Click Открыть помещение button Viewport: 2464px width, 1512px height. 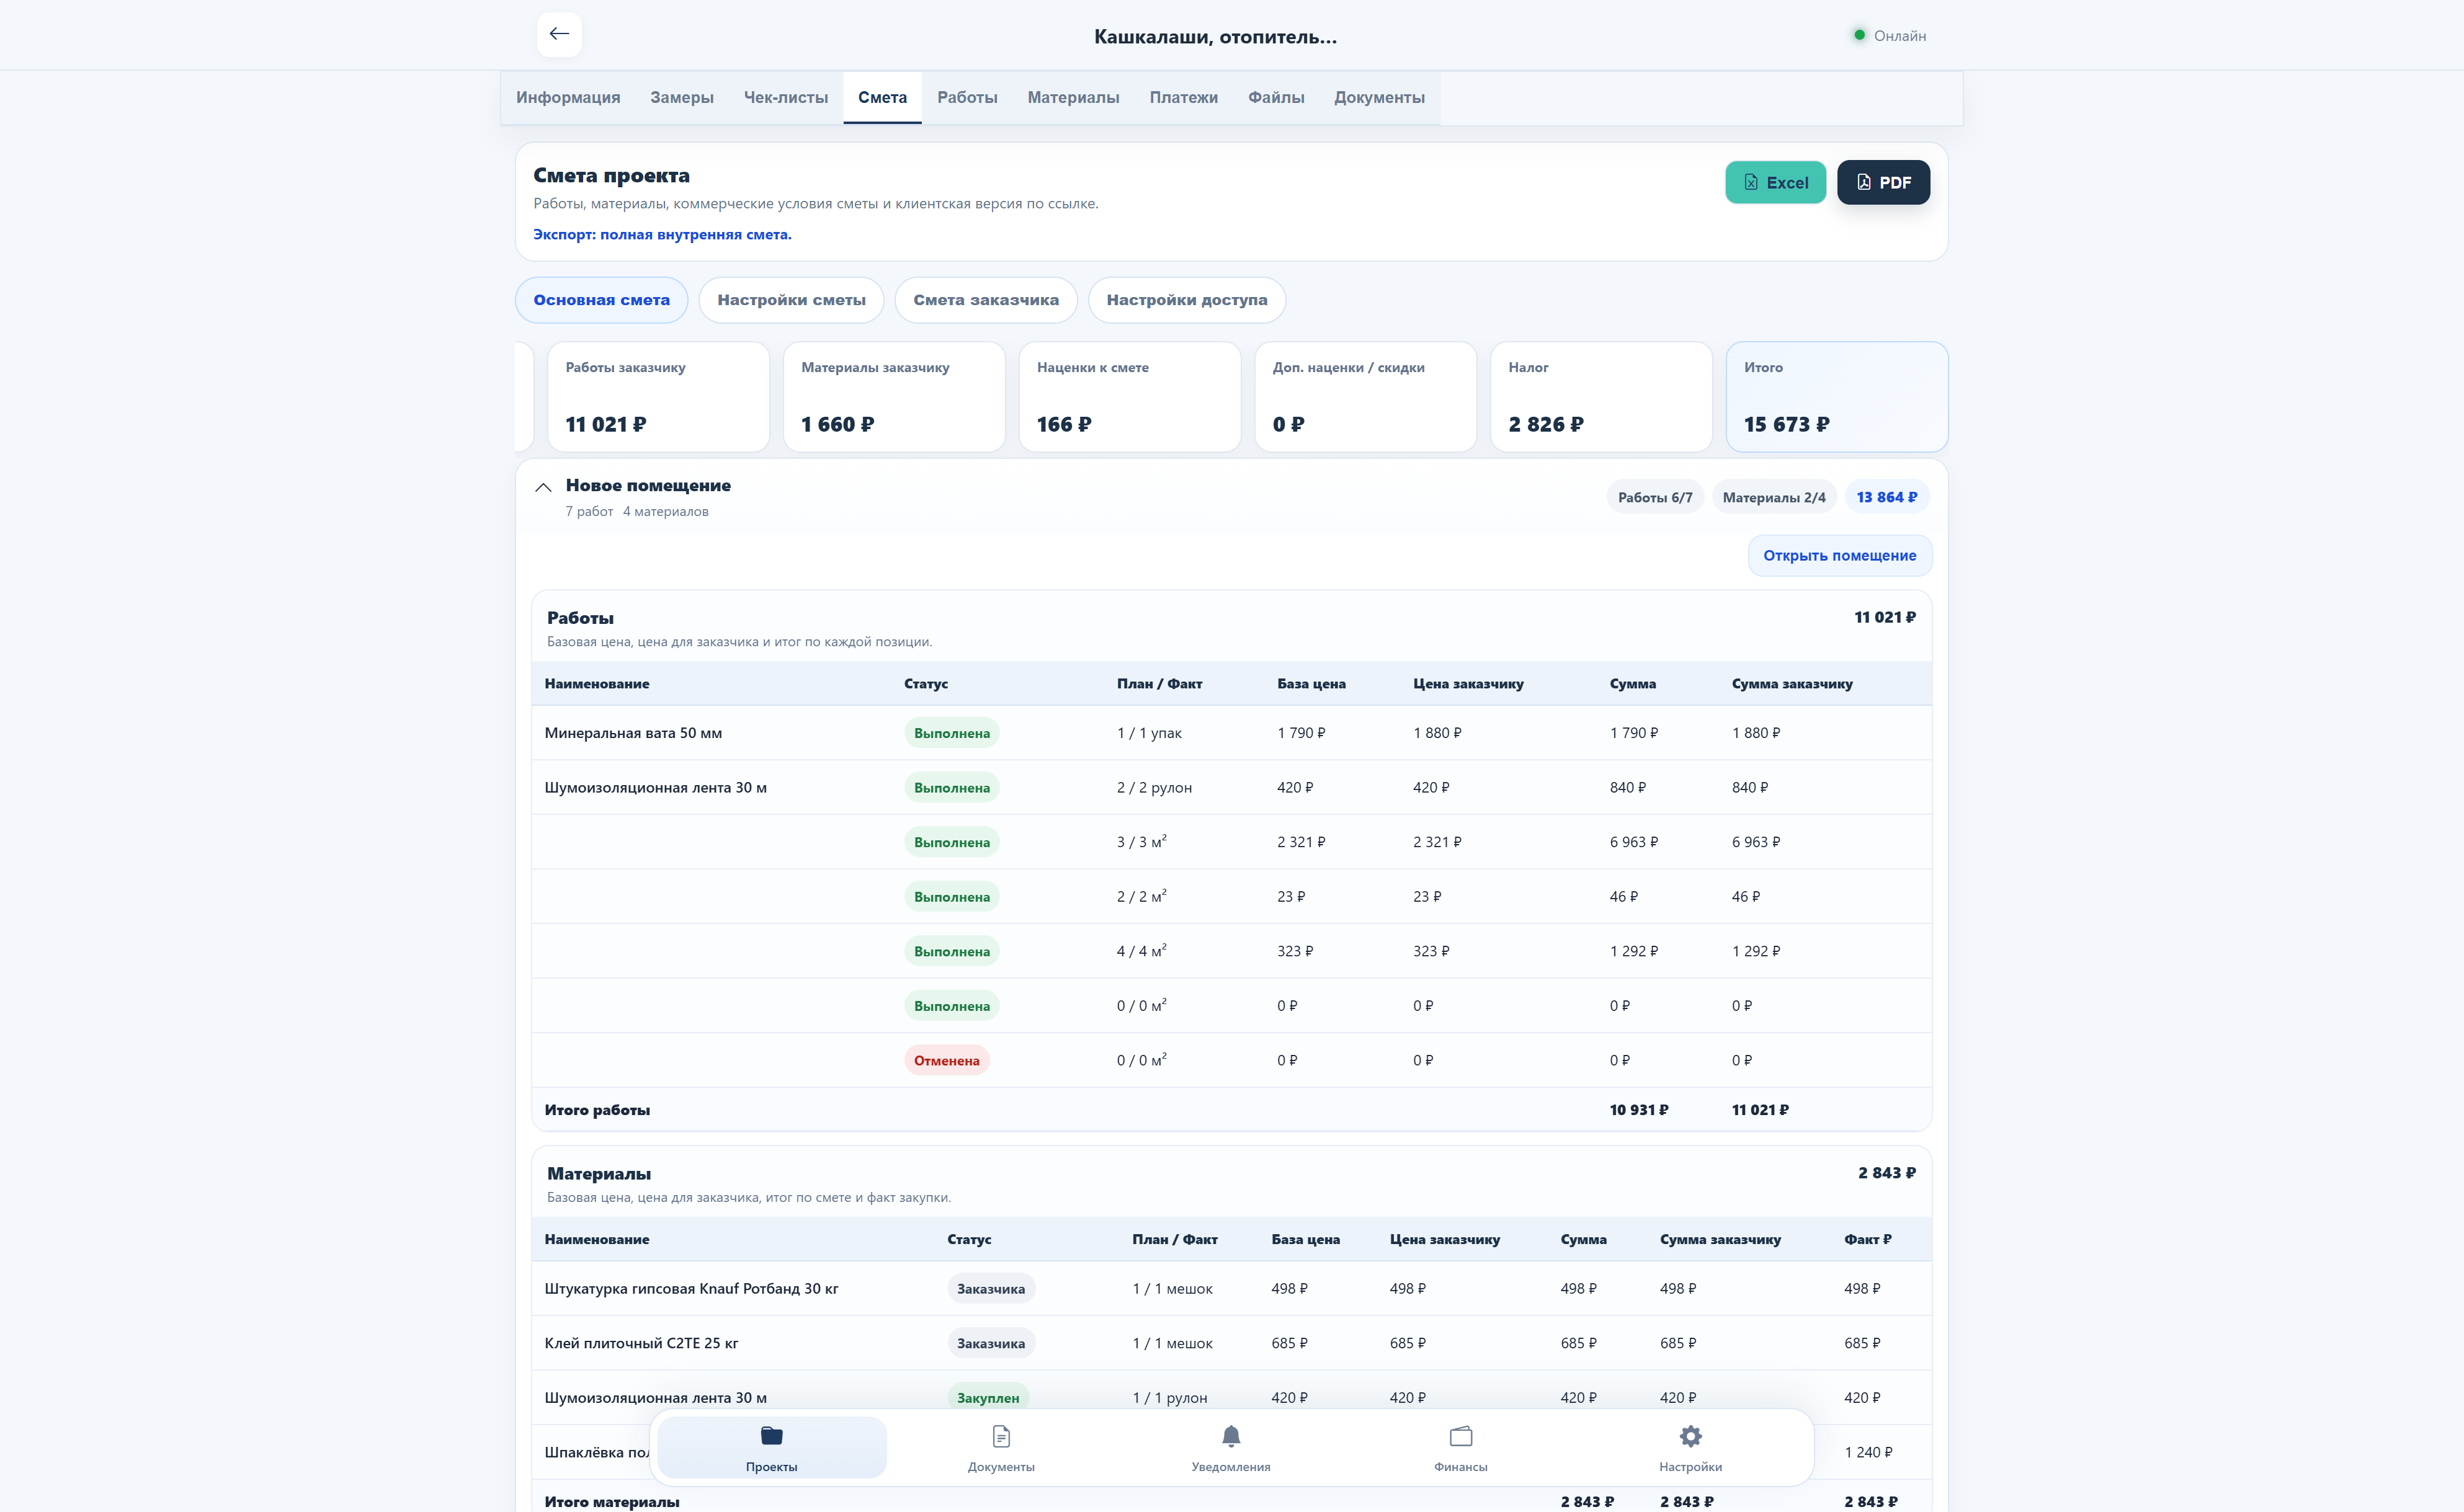tap(1839, 555)
